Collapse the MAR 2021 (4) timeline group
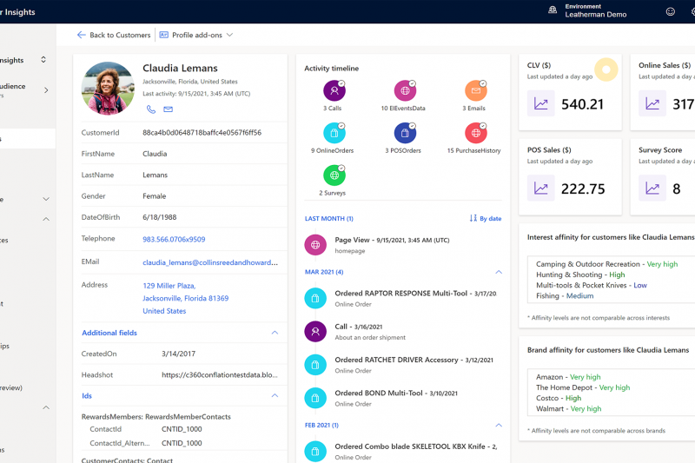The height and width of the screenshot is (463, 695). click(499, 272)
